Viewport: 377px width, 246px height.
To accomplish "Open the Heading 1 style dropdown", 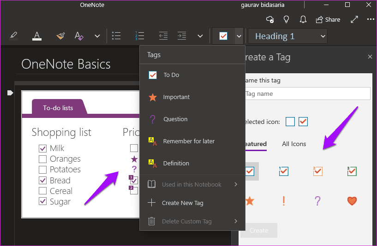I will click(287, 36).
